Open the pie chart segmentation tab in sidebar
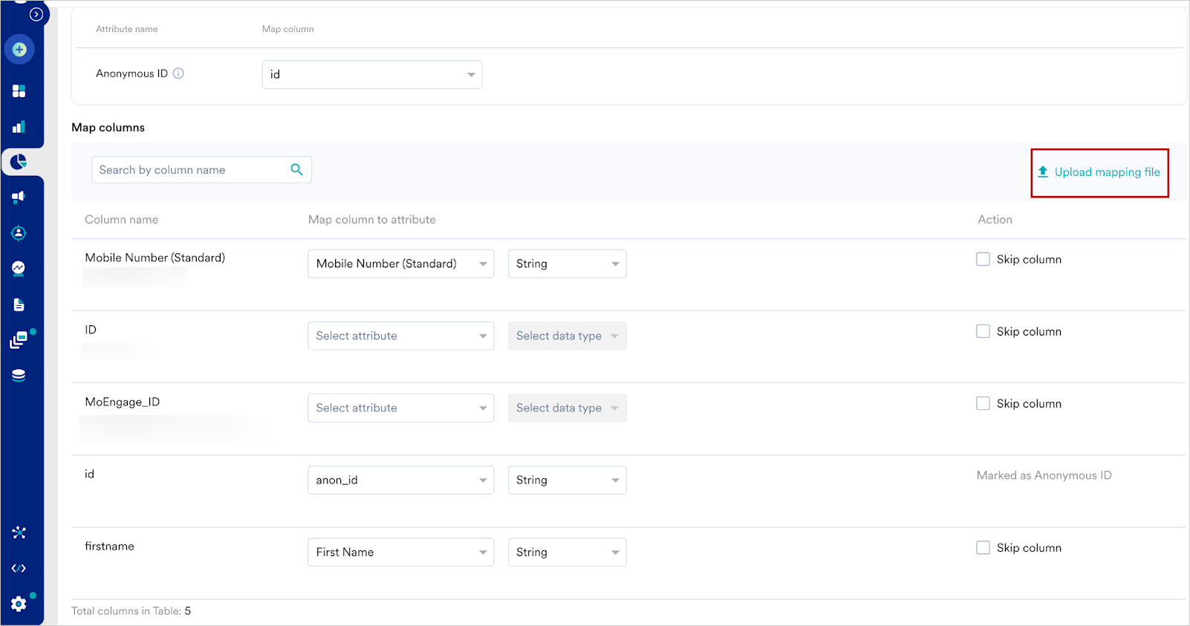Screen dimensions: 1190x626 (x=19, y=161)
